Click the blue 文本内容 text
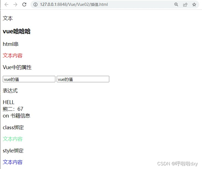Viewport: 202px width, 169px height. [x=13, y=162]
